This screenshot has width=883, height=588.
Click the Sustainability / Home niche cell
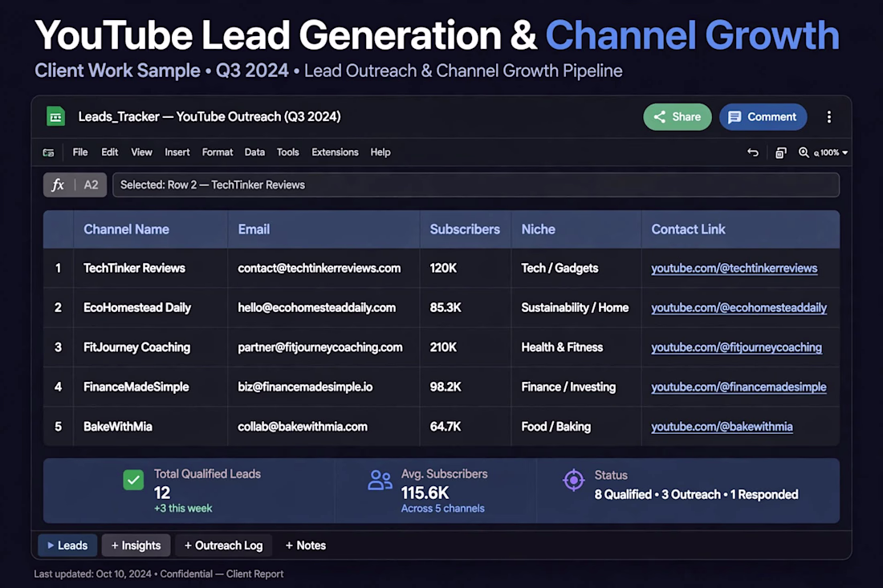pos(576,308)
